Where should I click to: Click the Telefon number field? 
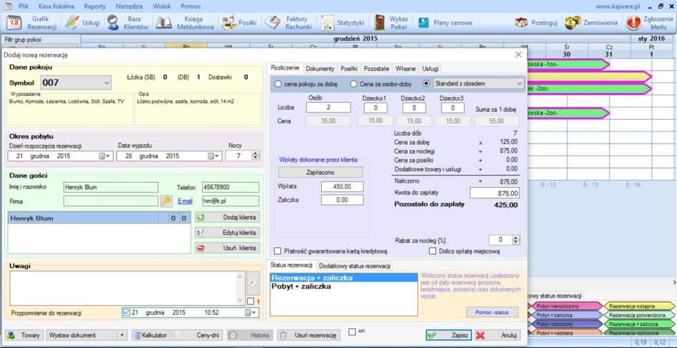(231, 187)
